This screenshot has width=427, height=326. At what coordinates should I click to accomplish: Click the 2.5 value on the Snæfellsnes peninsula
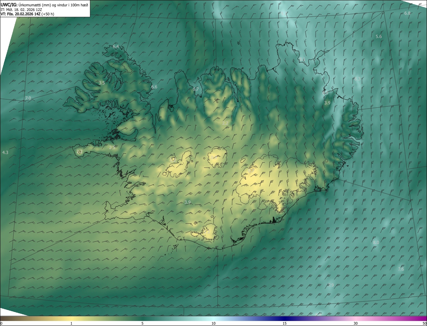point(112,147)
